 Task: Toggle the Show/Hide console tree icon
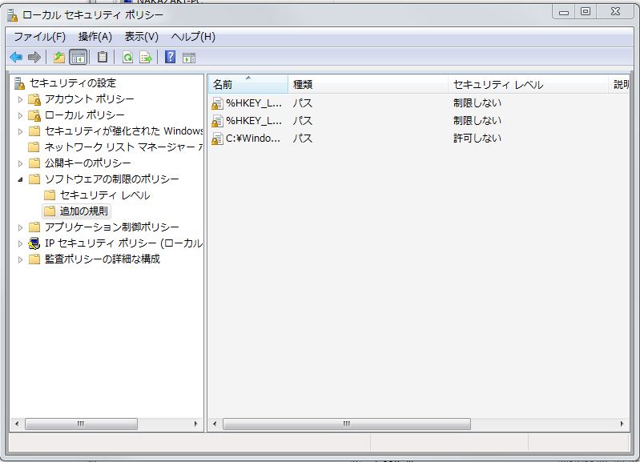78,57
